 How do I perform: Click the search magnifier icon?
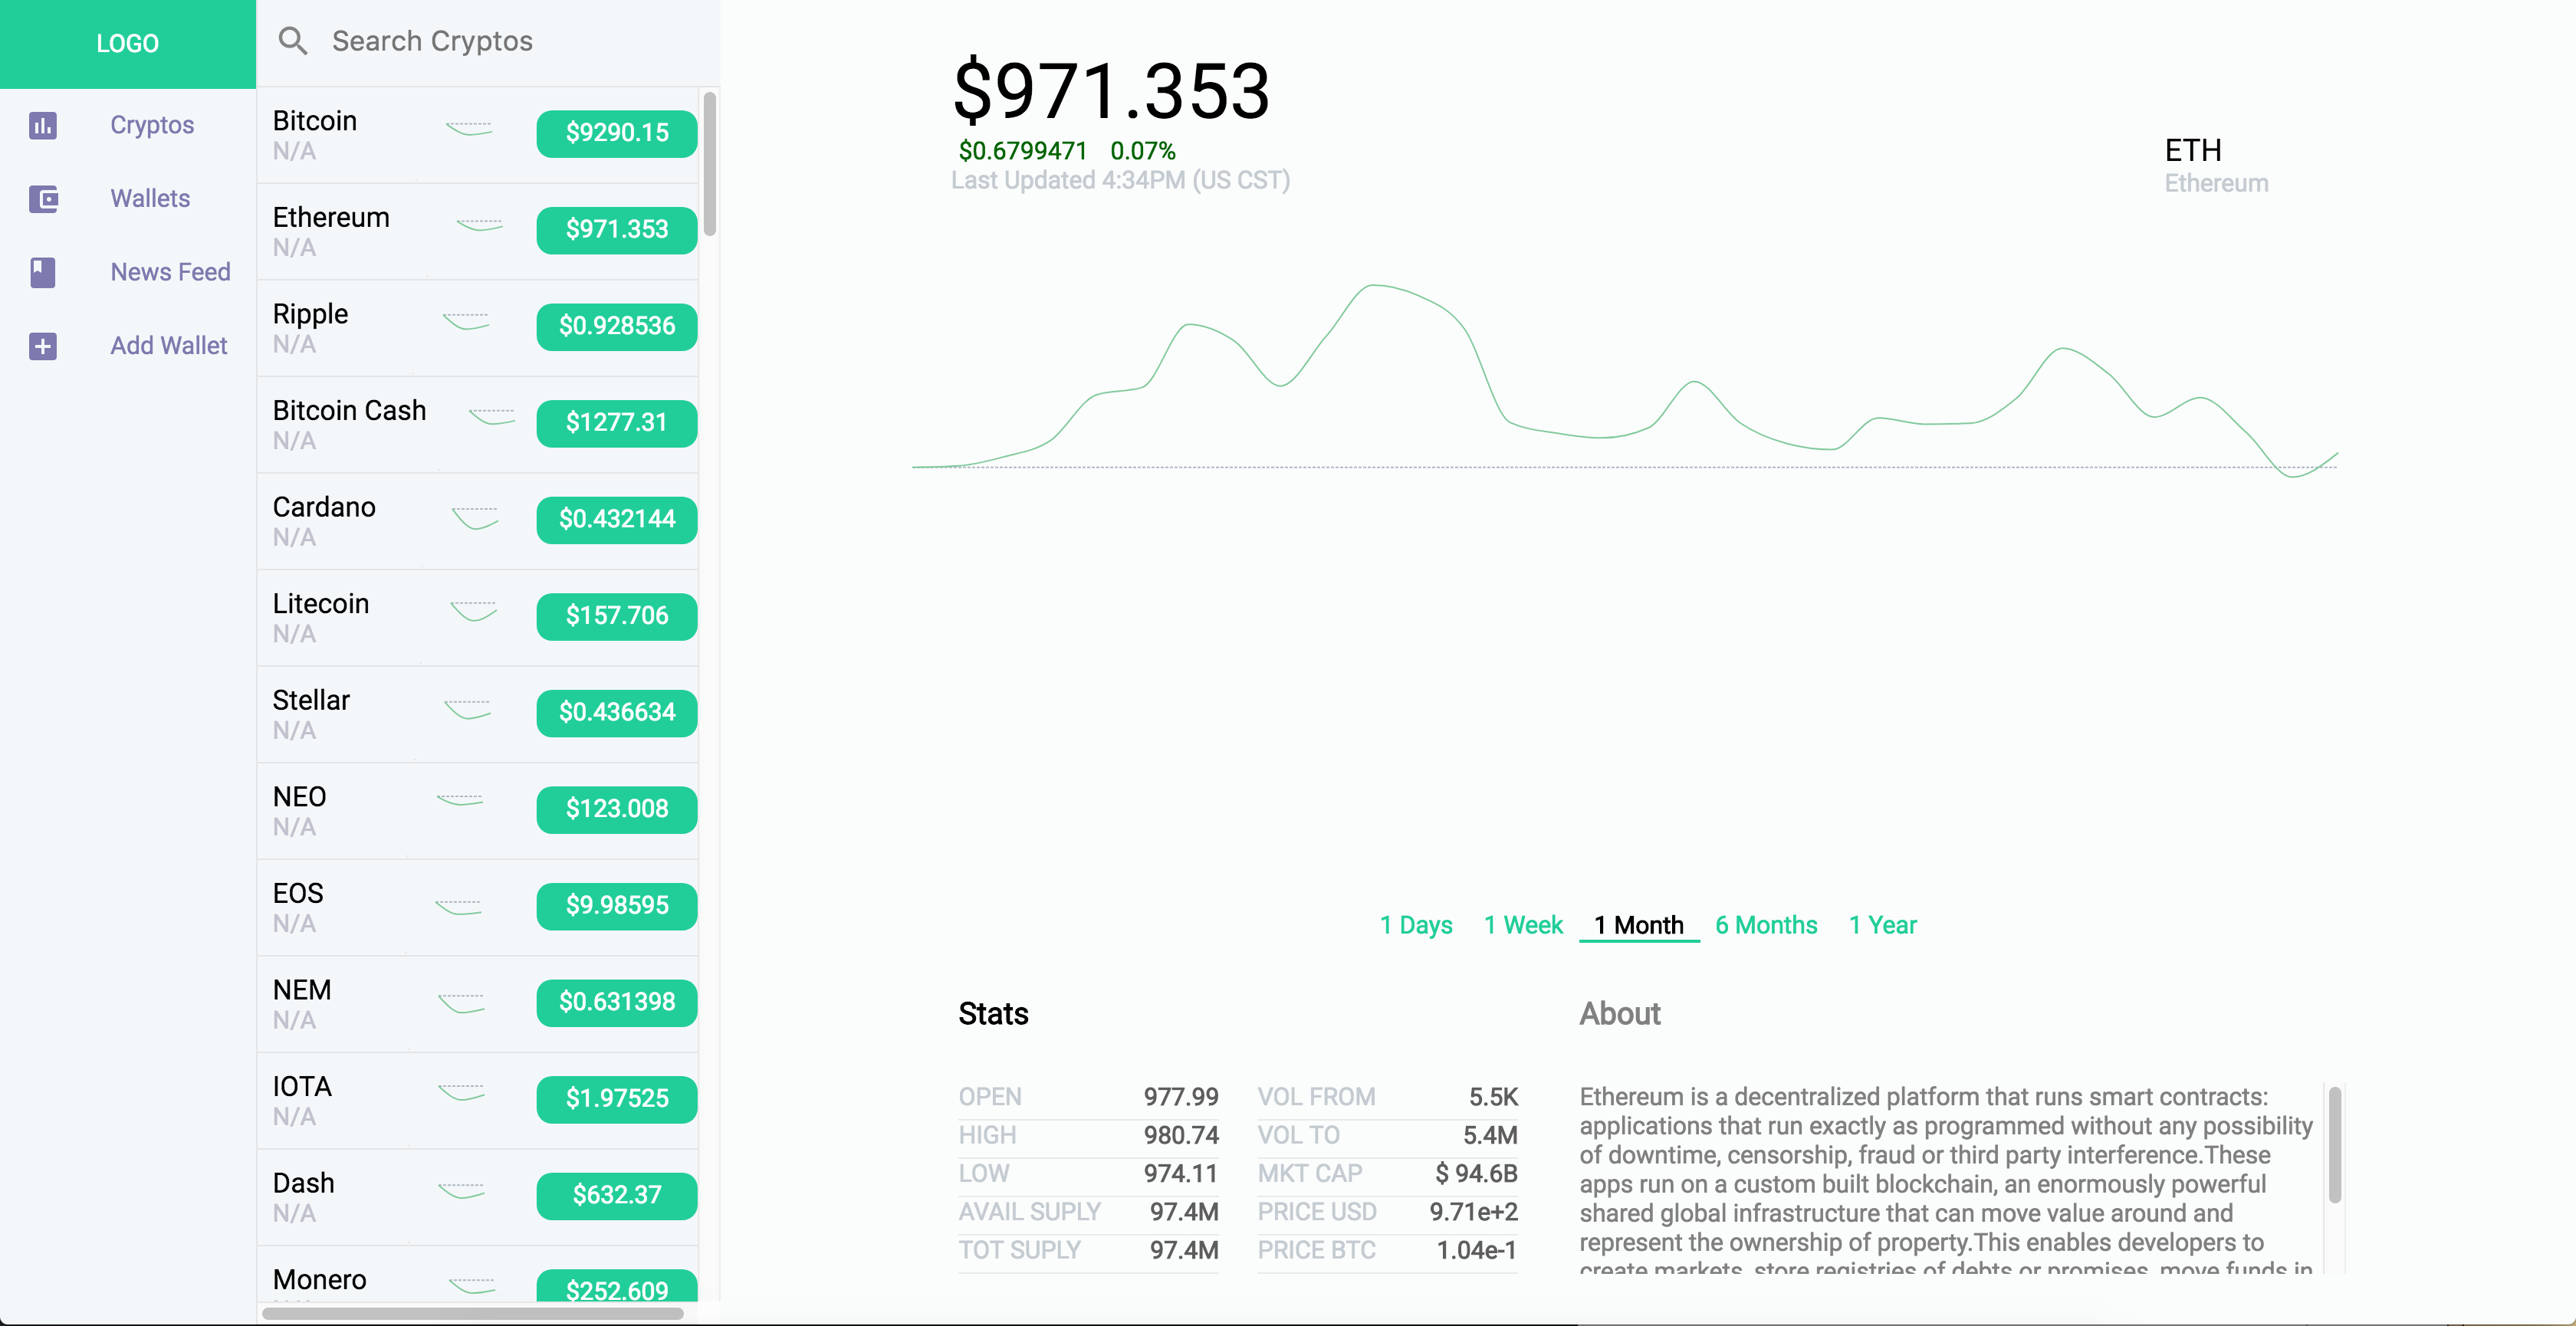coord(292,41)
